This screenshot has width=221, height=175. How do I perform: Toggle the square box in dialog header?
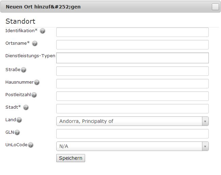(215, 7)
